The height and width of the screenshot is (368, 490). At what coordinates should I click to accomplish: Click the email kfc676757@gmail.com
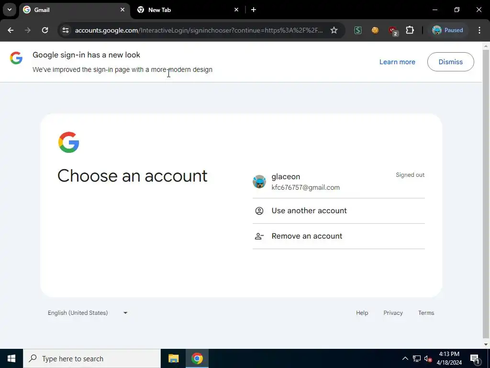pyautogui.click(x=306, y=187)
